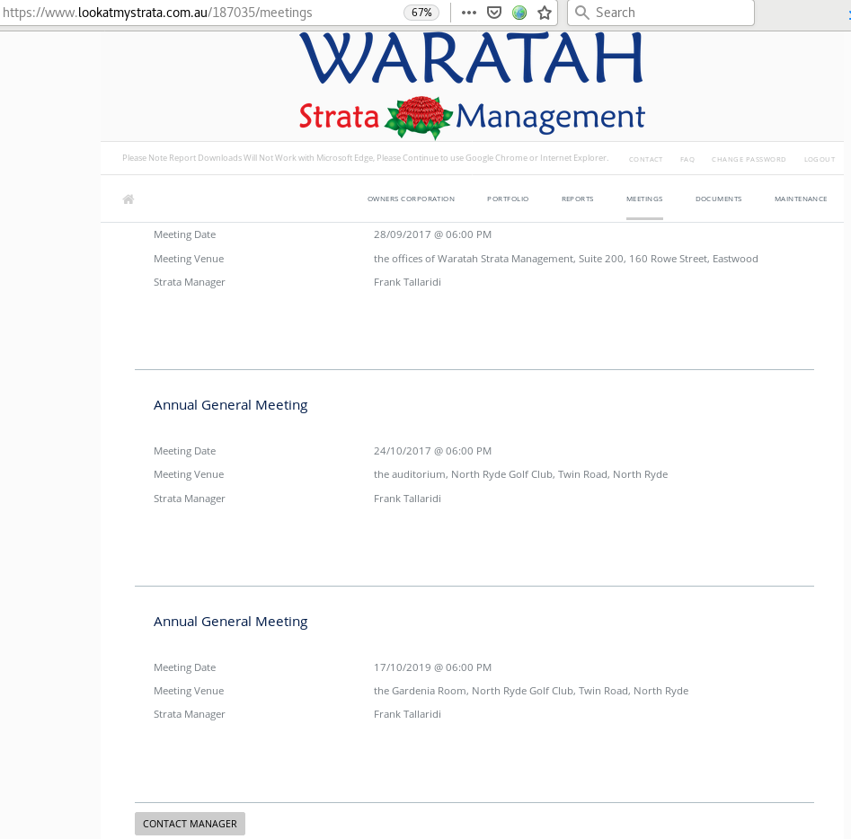Focus the browser Search field

(660, 13)
